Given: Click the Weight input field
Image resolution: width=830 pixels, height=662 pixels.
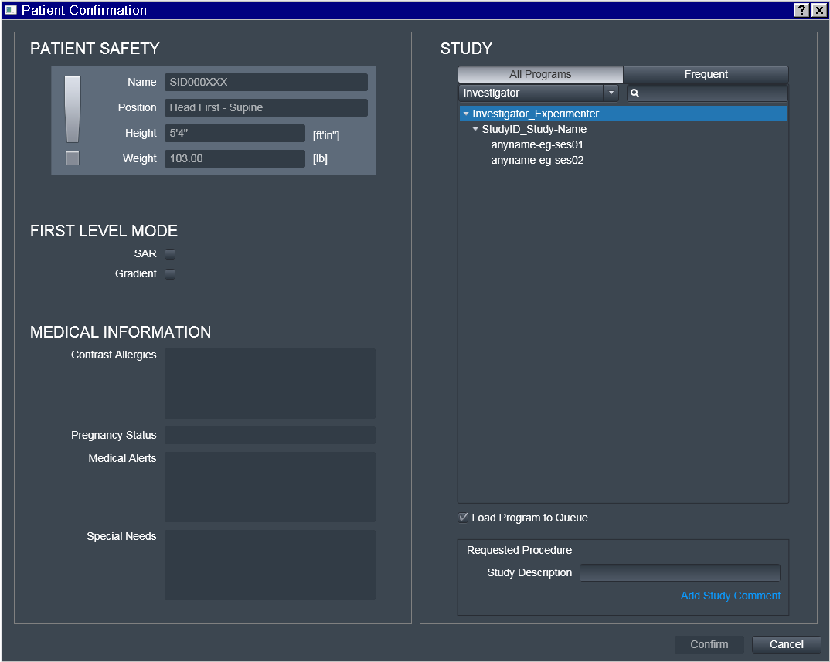Looking at the screenshot, I should coord(234,159).
